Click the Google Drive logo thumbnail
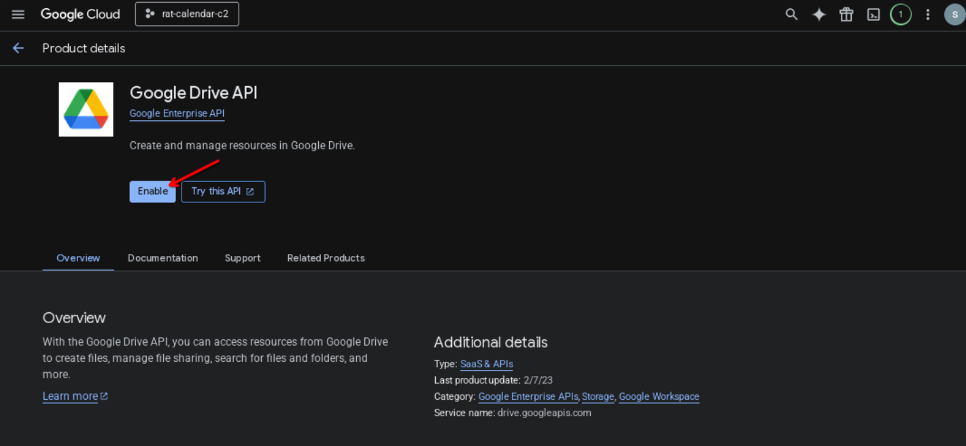This screenshot has width=966, height=446. (86, 109)
